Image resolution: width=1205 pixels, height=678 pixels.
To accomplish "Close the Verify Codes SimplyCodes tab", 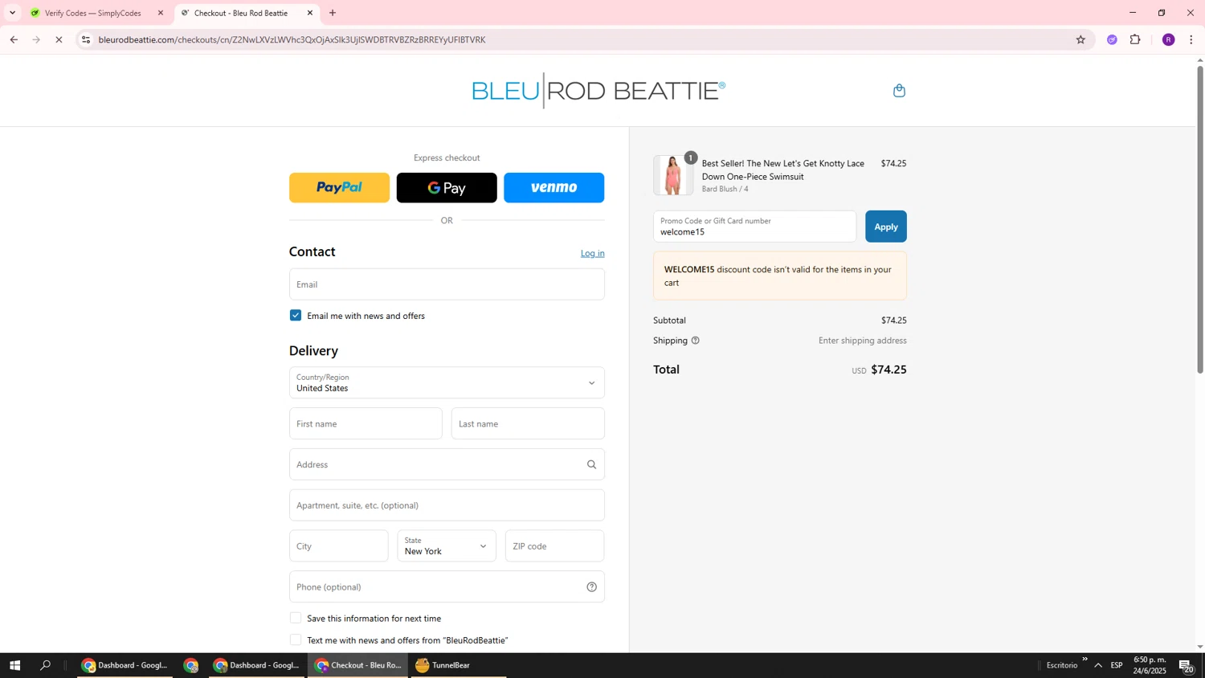I will (x=161, y=13).
